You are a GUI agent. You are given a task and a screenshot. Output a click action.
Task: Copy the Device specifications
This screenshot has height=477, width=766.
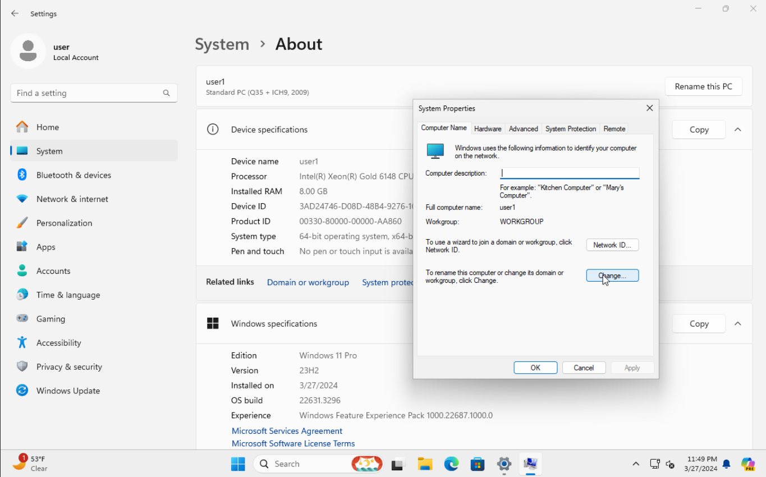point(699,130)
